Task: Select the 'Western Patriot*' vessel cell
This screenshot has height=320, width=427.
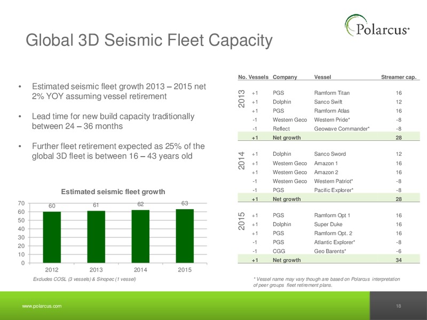Action: (333, 181)
